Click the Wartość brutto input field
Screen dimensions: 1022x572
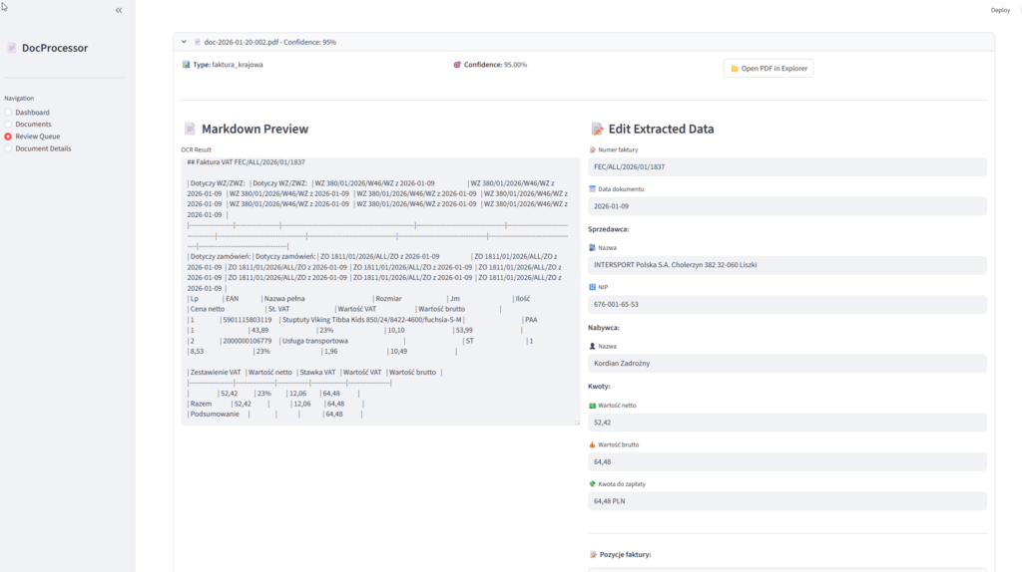point(787,462)
